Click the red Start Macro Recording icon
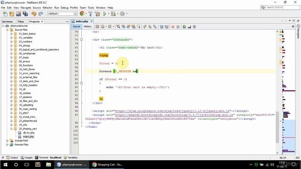301x169 pixels. pos(173,27)
